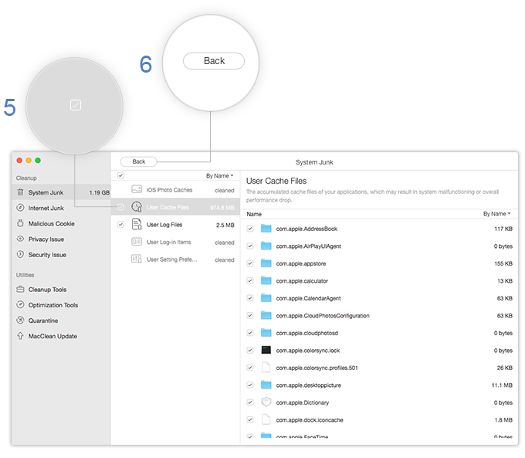This screenshot has width=525, height=458.
Task: Click the MacClean Update arrow icon
Action: point(20,336)
